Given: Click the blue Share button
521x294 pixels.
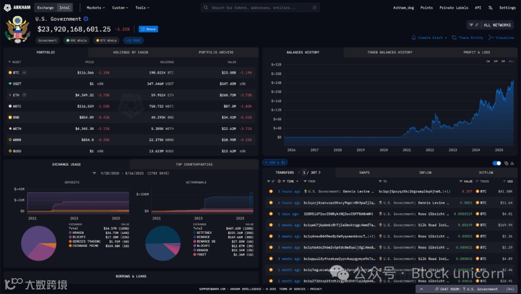Looking at the screenshot, I should tap(148, 29).
